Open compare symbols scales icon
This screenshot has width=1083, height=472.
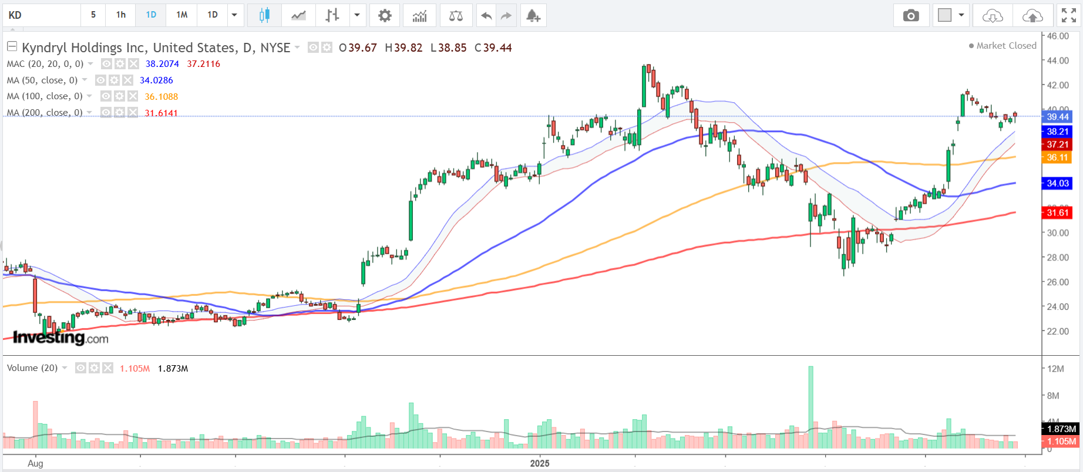coord(456,15)
